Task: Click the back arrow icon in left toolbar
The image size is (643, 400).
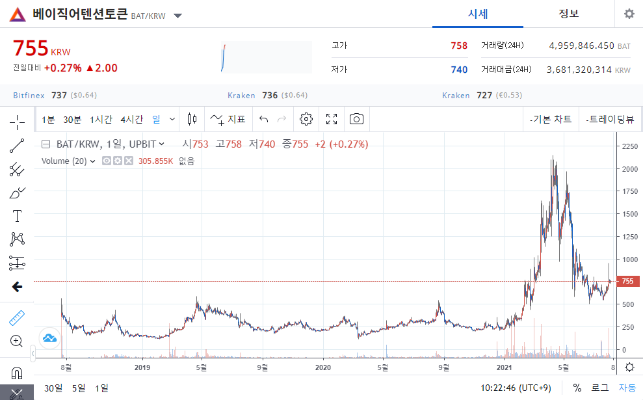Action: point(17,287)
